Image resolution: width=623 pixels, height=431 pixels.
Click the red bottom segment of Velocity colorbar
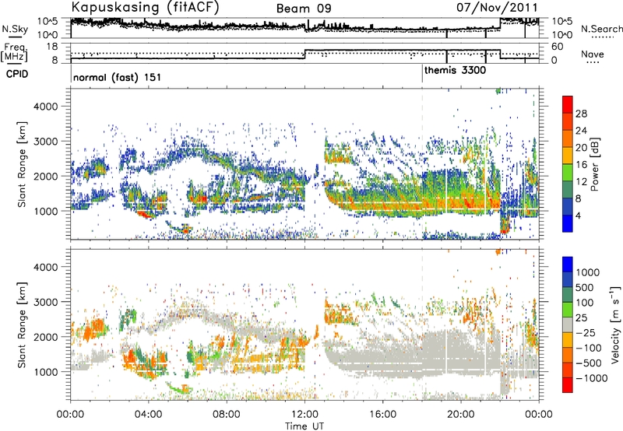[x=568, y=385]
